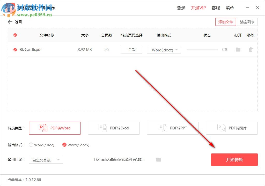
Task: Click the 开始转换 button
Action: tap(234, 160)
